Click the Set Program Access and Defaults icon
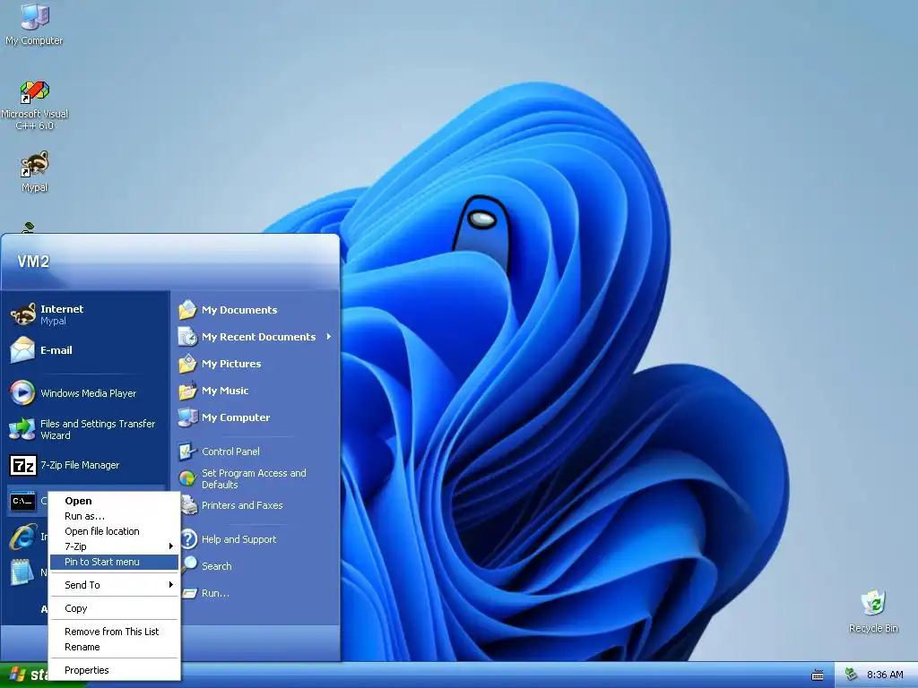 pos(187,478)
